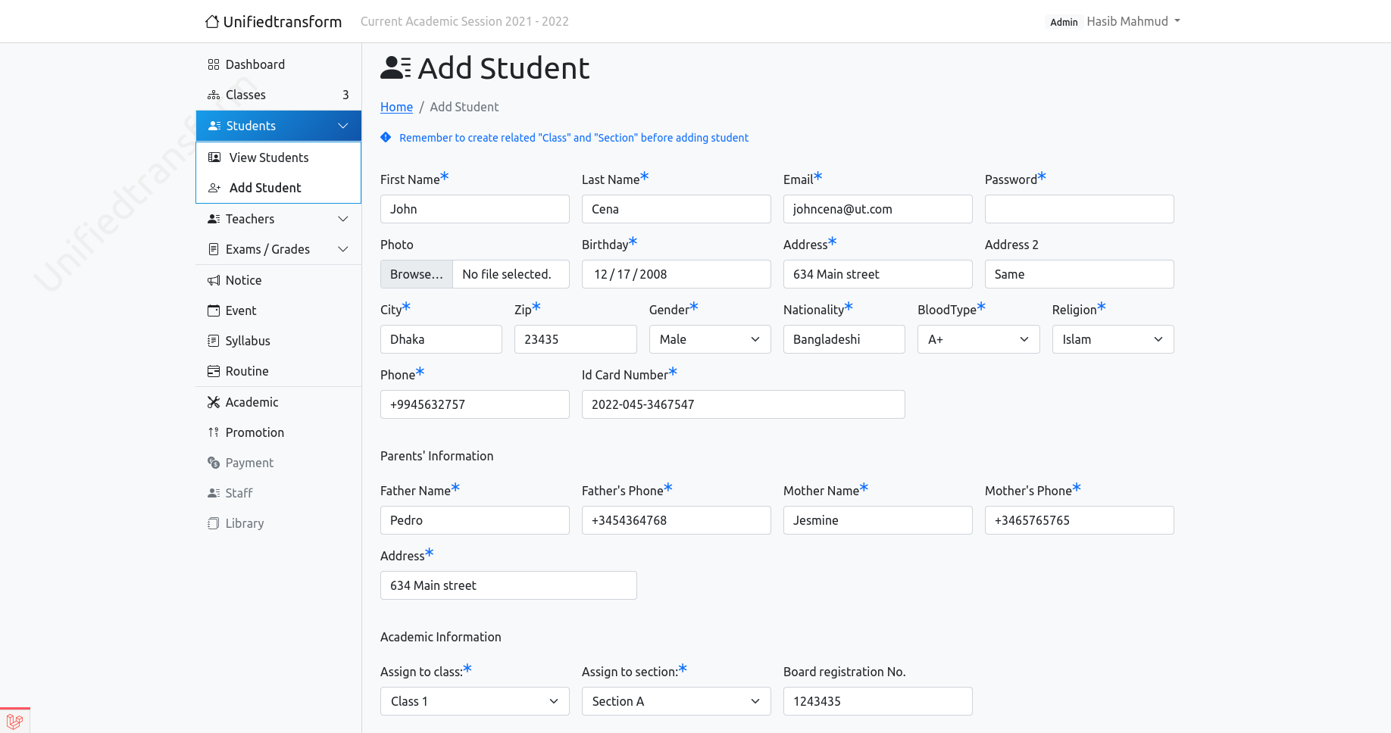The width and height of the screenshot is (1391, 733).
Task: Expand the Exams / Grades submenu
Action: pyautogui.click(x=343, y=249)
